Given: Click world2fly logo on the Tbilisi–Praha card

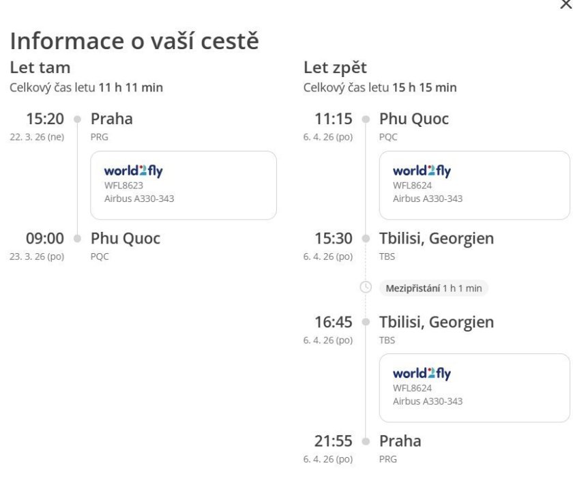Looking at the screenshot, I should (422, 373).
